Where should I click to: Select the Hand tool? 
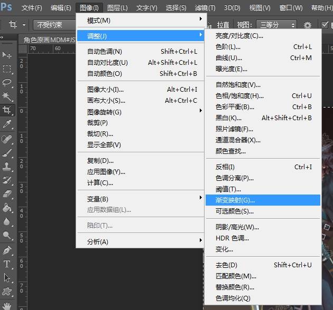coord(7,306)
